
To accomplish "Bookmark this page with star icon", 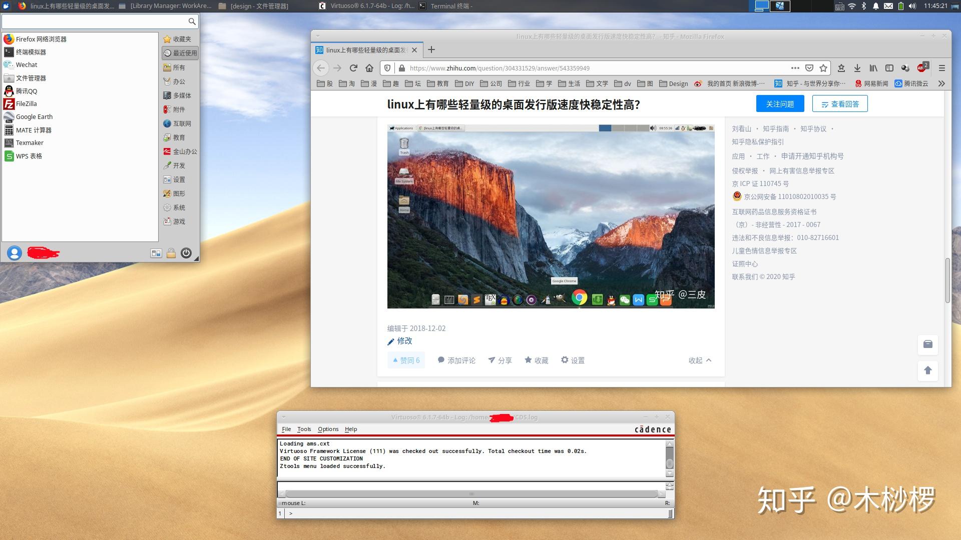I will click(823, 68).
